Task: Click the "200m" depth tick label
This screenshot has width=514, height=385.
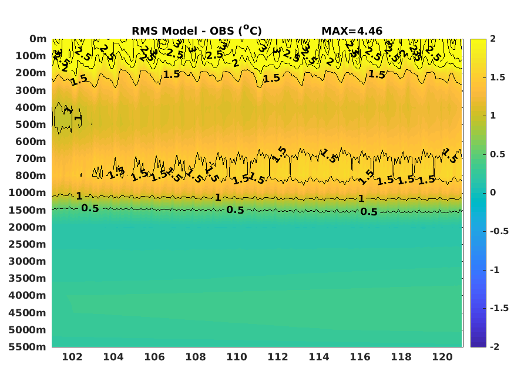Action: click(31, 73)
